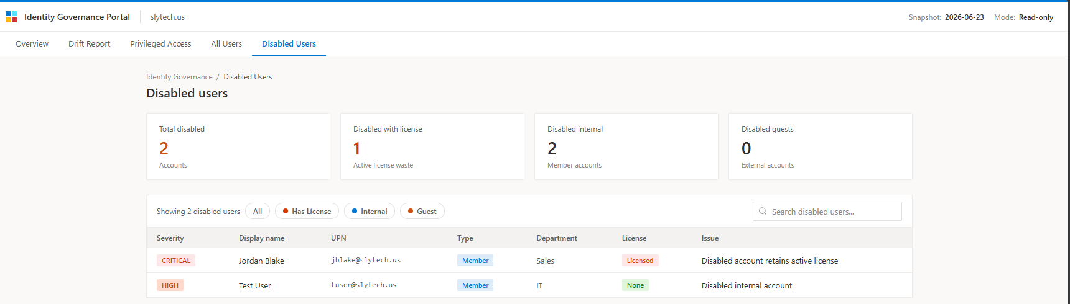Click the Identity Governance Portal logo icon
1070x304 pixels.
[11, 17]
